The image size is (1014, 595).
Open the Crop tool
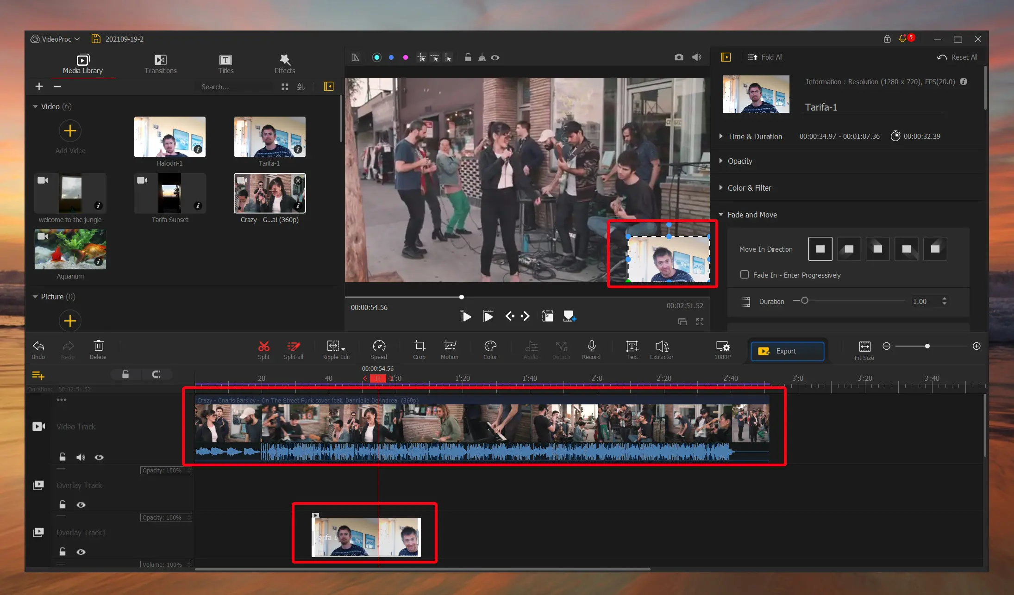[419, 349]
